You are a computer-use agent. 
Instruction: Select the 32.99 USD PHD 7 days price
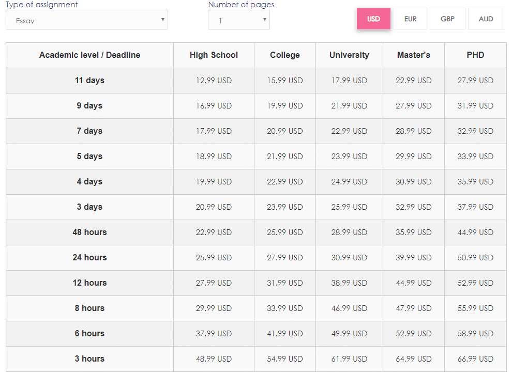pos(475,131)
